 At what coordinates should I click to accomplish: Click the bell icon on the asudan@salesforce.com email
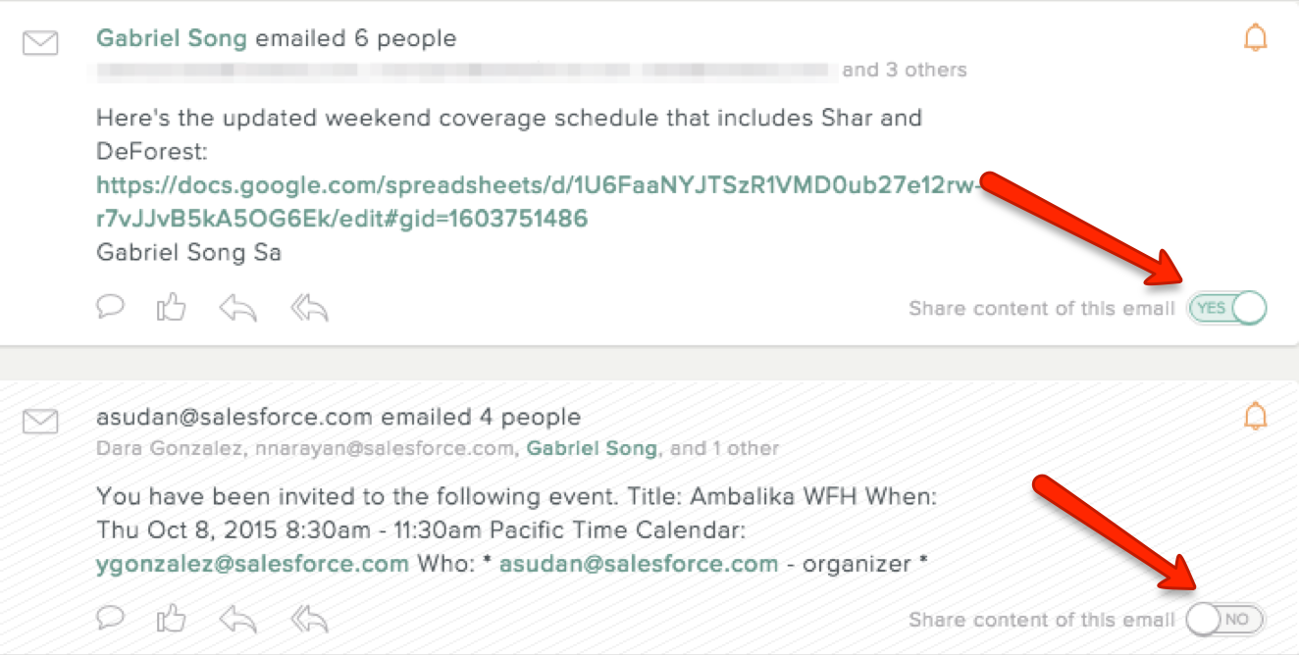(x=1255, y=416)
